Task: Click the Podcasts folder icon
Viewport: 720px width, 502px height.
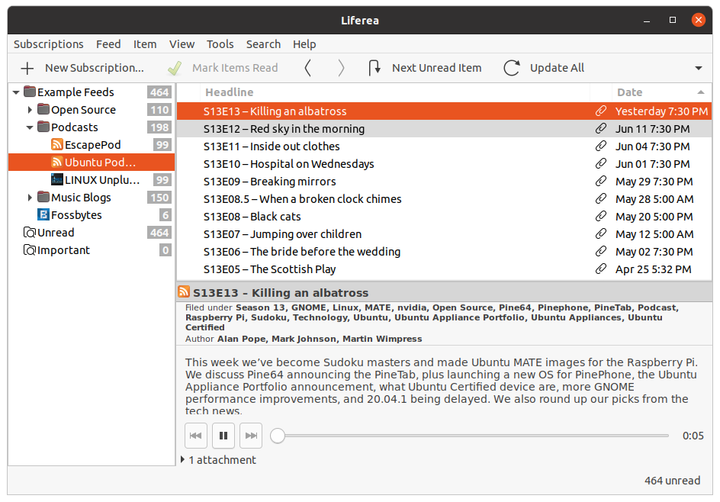Action: (x=43, y=127)
